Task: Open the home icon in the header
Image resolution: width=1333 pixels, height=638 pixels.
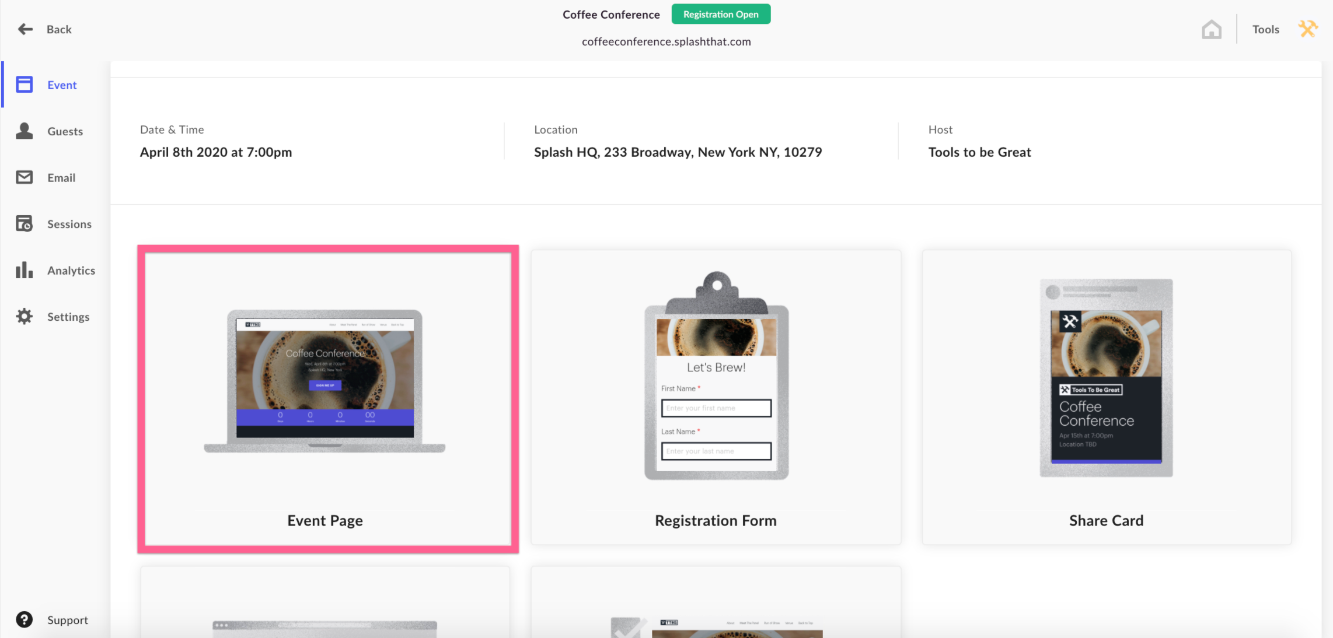Action: point(1212,29)
